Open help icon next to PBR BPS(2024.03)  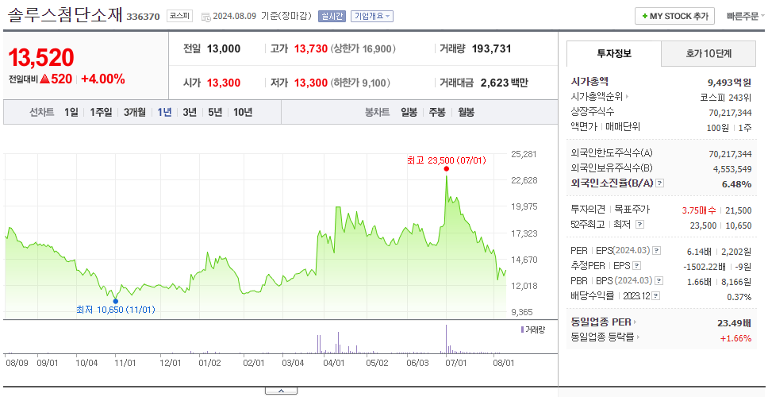point(659,281)
